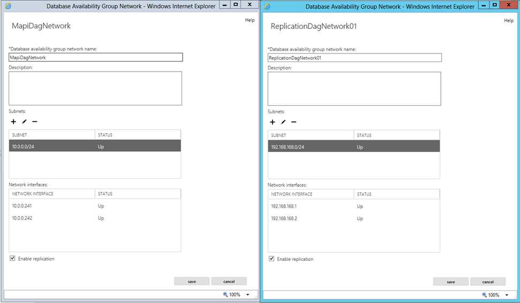
Task: Select network interface 10.0.0.242
Action: (95, 218)
